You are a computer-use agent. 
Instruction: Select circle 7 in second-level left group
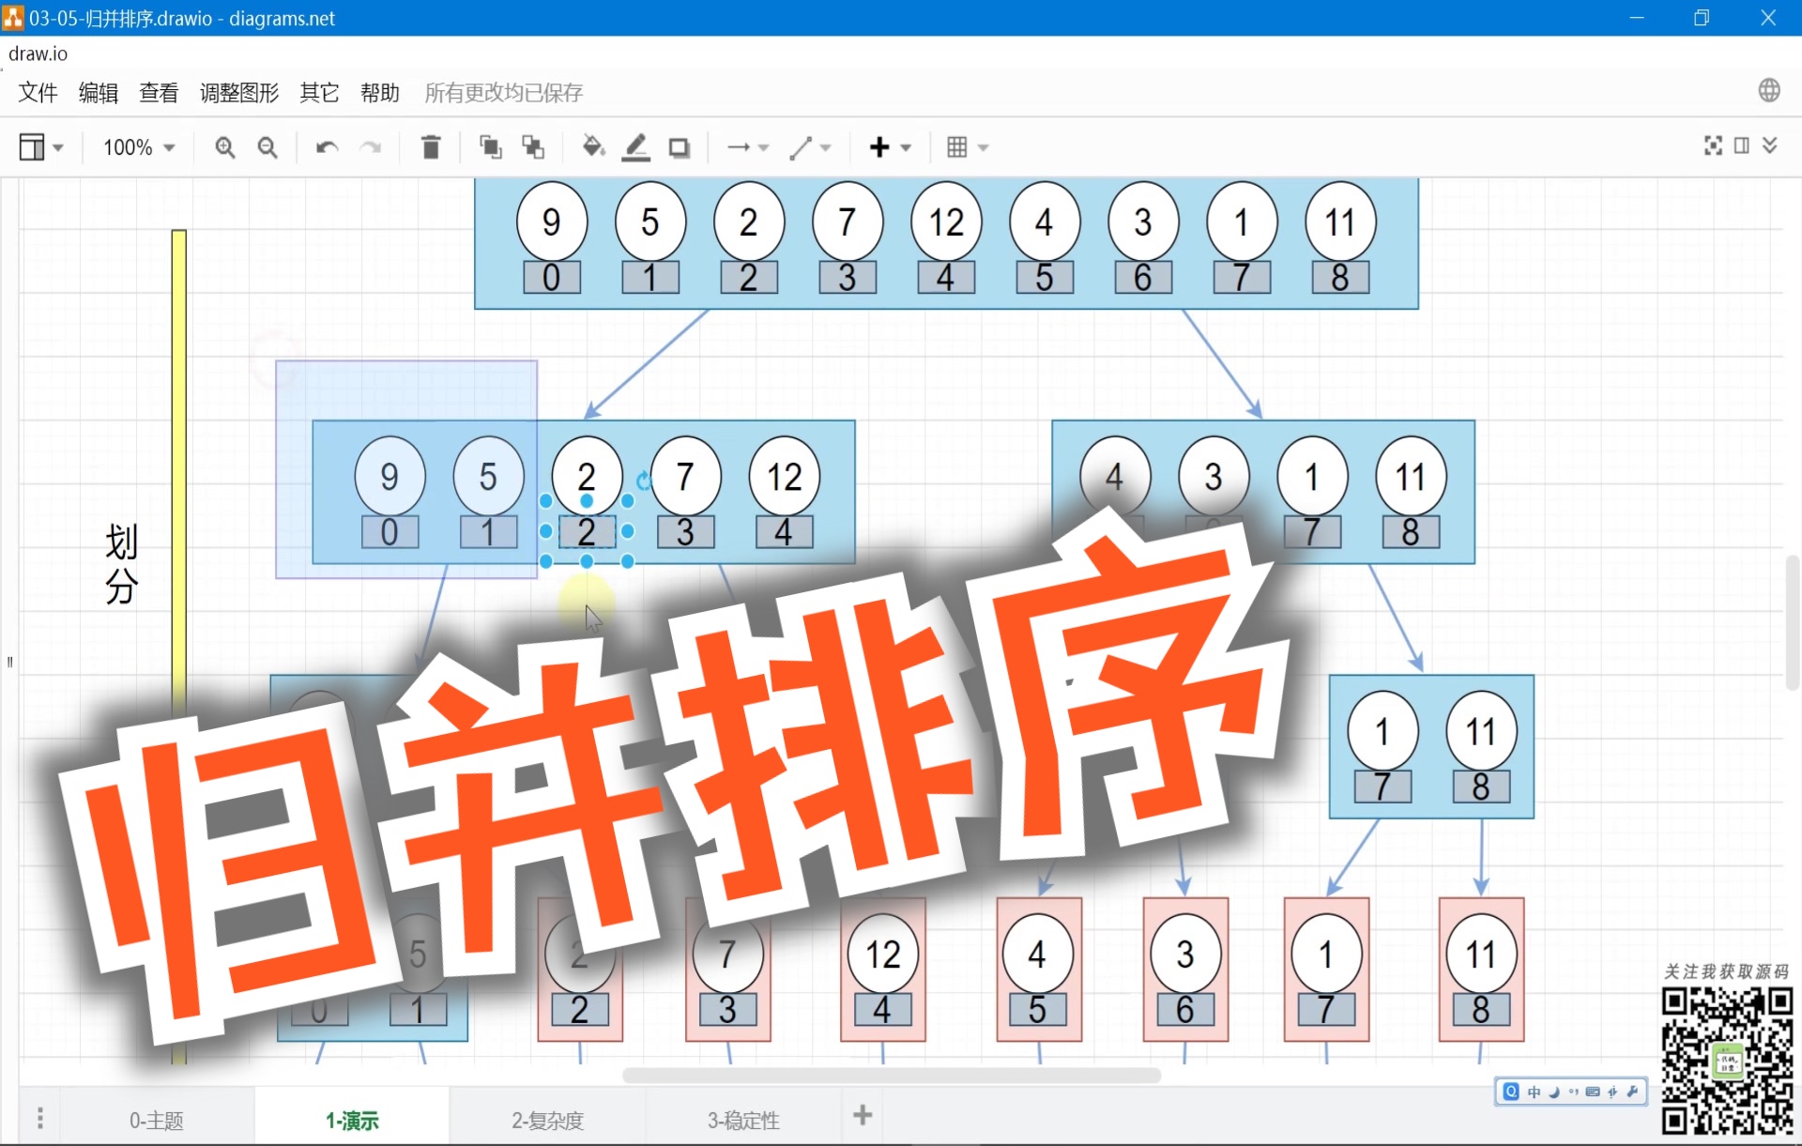(x=685, y=477)
